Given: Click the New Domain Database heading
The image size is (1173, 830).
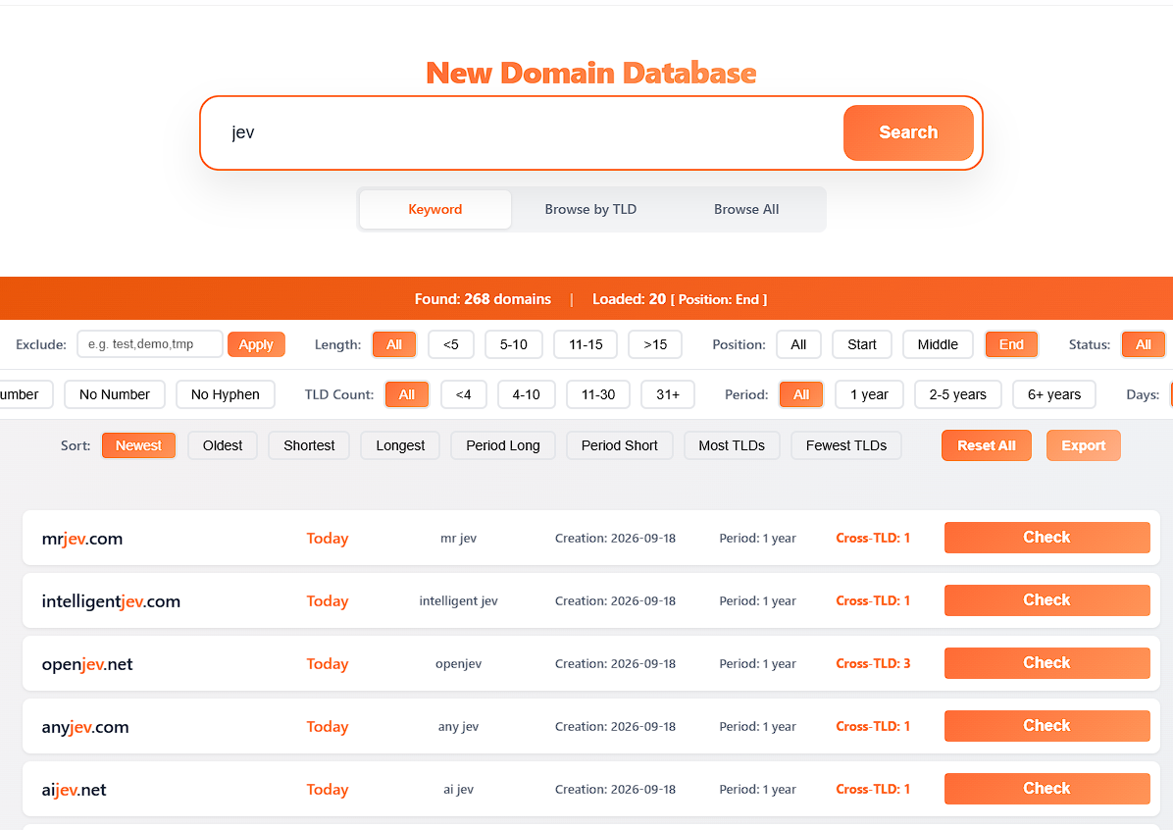Looking at the screenshot, I should click(591, 74).
